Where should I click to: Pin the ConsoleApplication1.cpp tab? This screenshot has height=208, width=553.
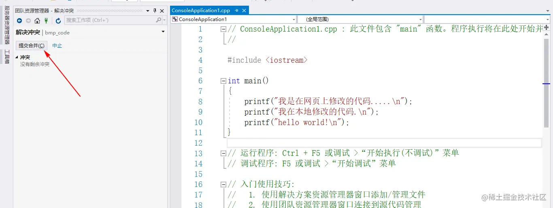pyautogui.click(x=237, y=11)
